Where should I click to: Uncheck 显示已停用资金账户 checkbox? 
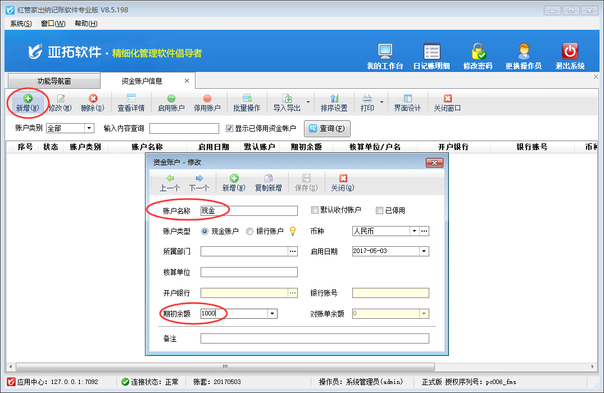229,128
